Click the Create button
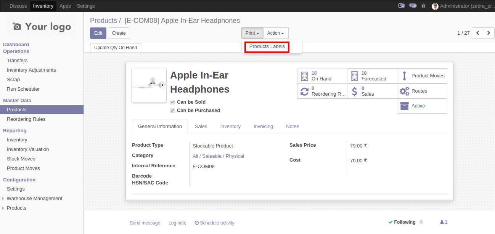Screen dimensions: 495x234 coord(119,33)
